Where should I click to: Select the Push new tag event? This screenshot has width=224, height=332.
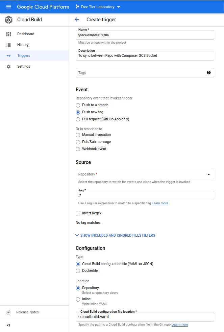tap(78, 112)
